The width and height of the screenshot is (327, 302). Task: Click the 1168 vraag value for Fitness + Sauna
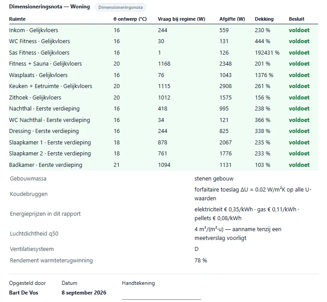click(x=164, y=63)
